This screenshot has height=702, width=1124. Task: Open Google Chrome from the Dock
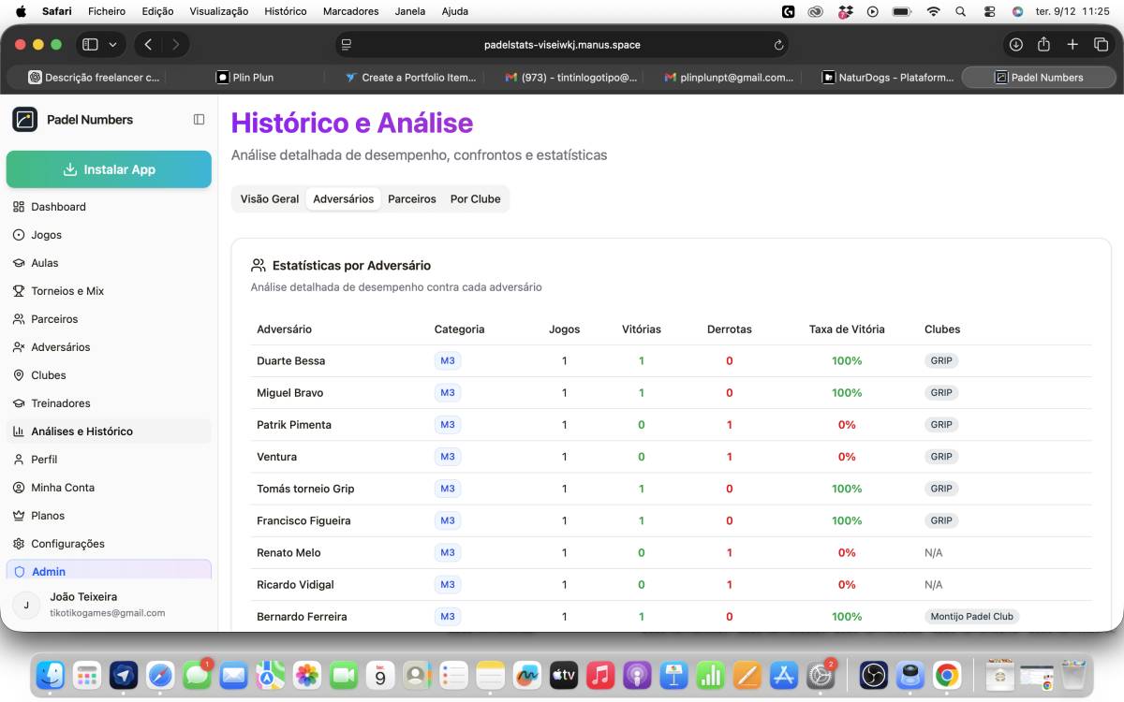point(947,674)
